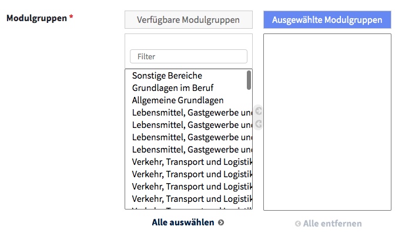Click the Ausgewählte Modulgruppen header
This screenshot has height=233, width=412.
(x=327, y=20)
